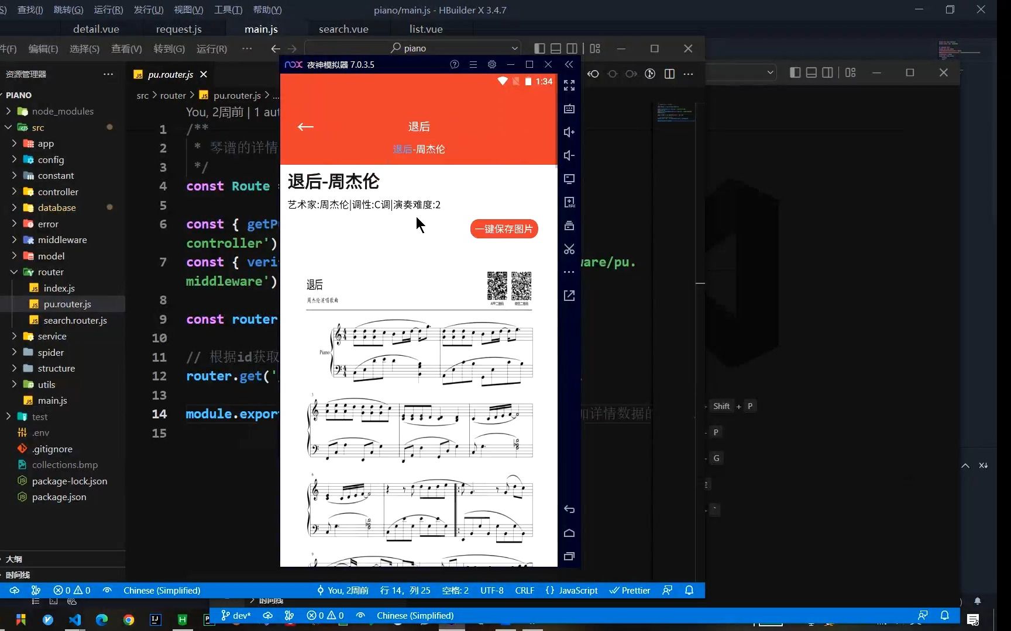The image size is (1011, 631).
Task: Open Nox help question-mark icon
Action: point(455,65)
